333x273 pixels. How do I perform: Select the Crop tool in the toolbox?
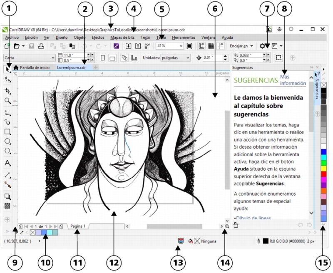[x=7, y=90]
